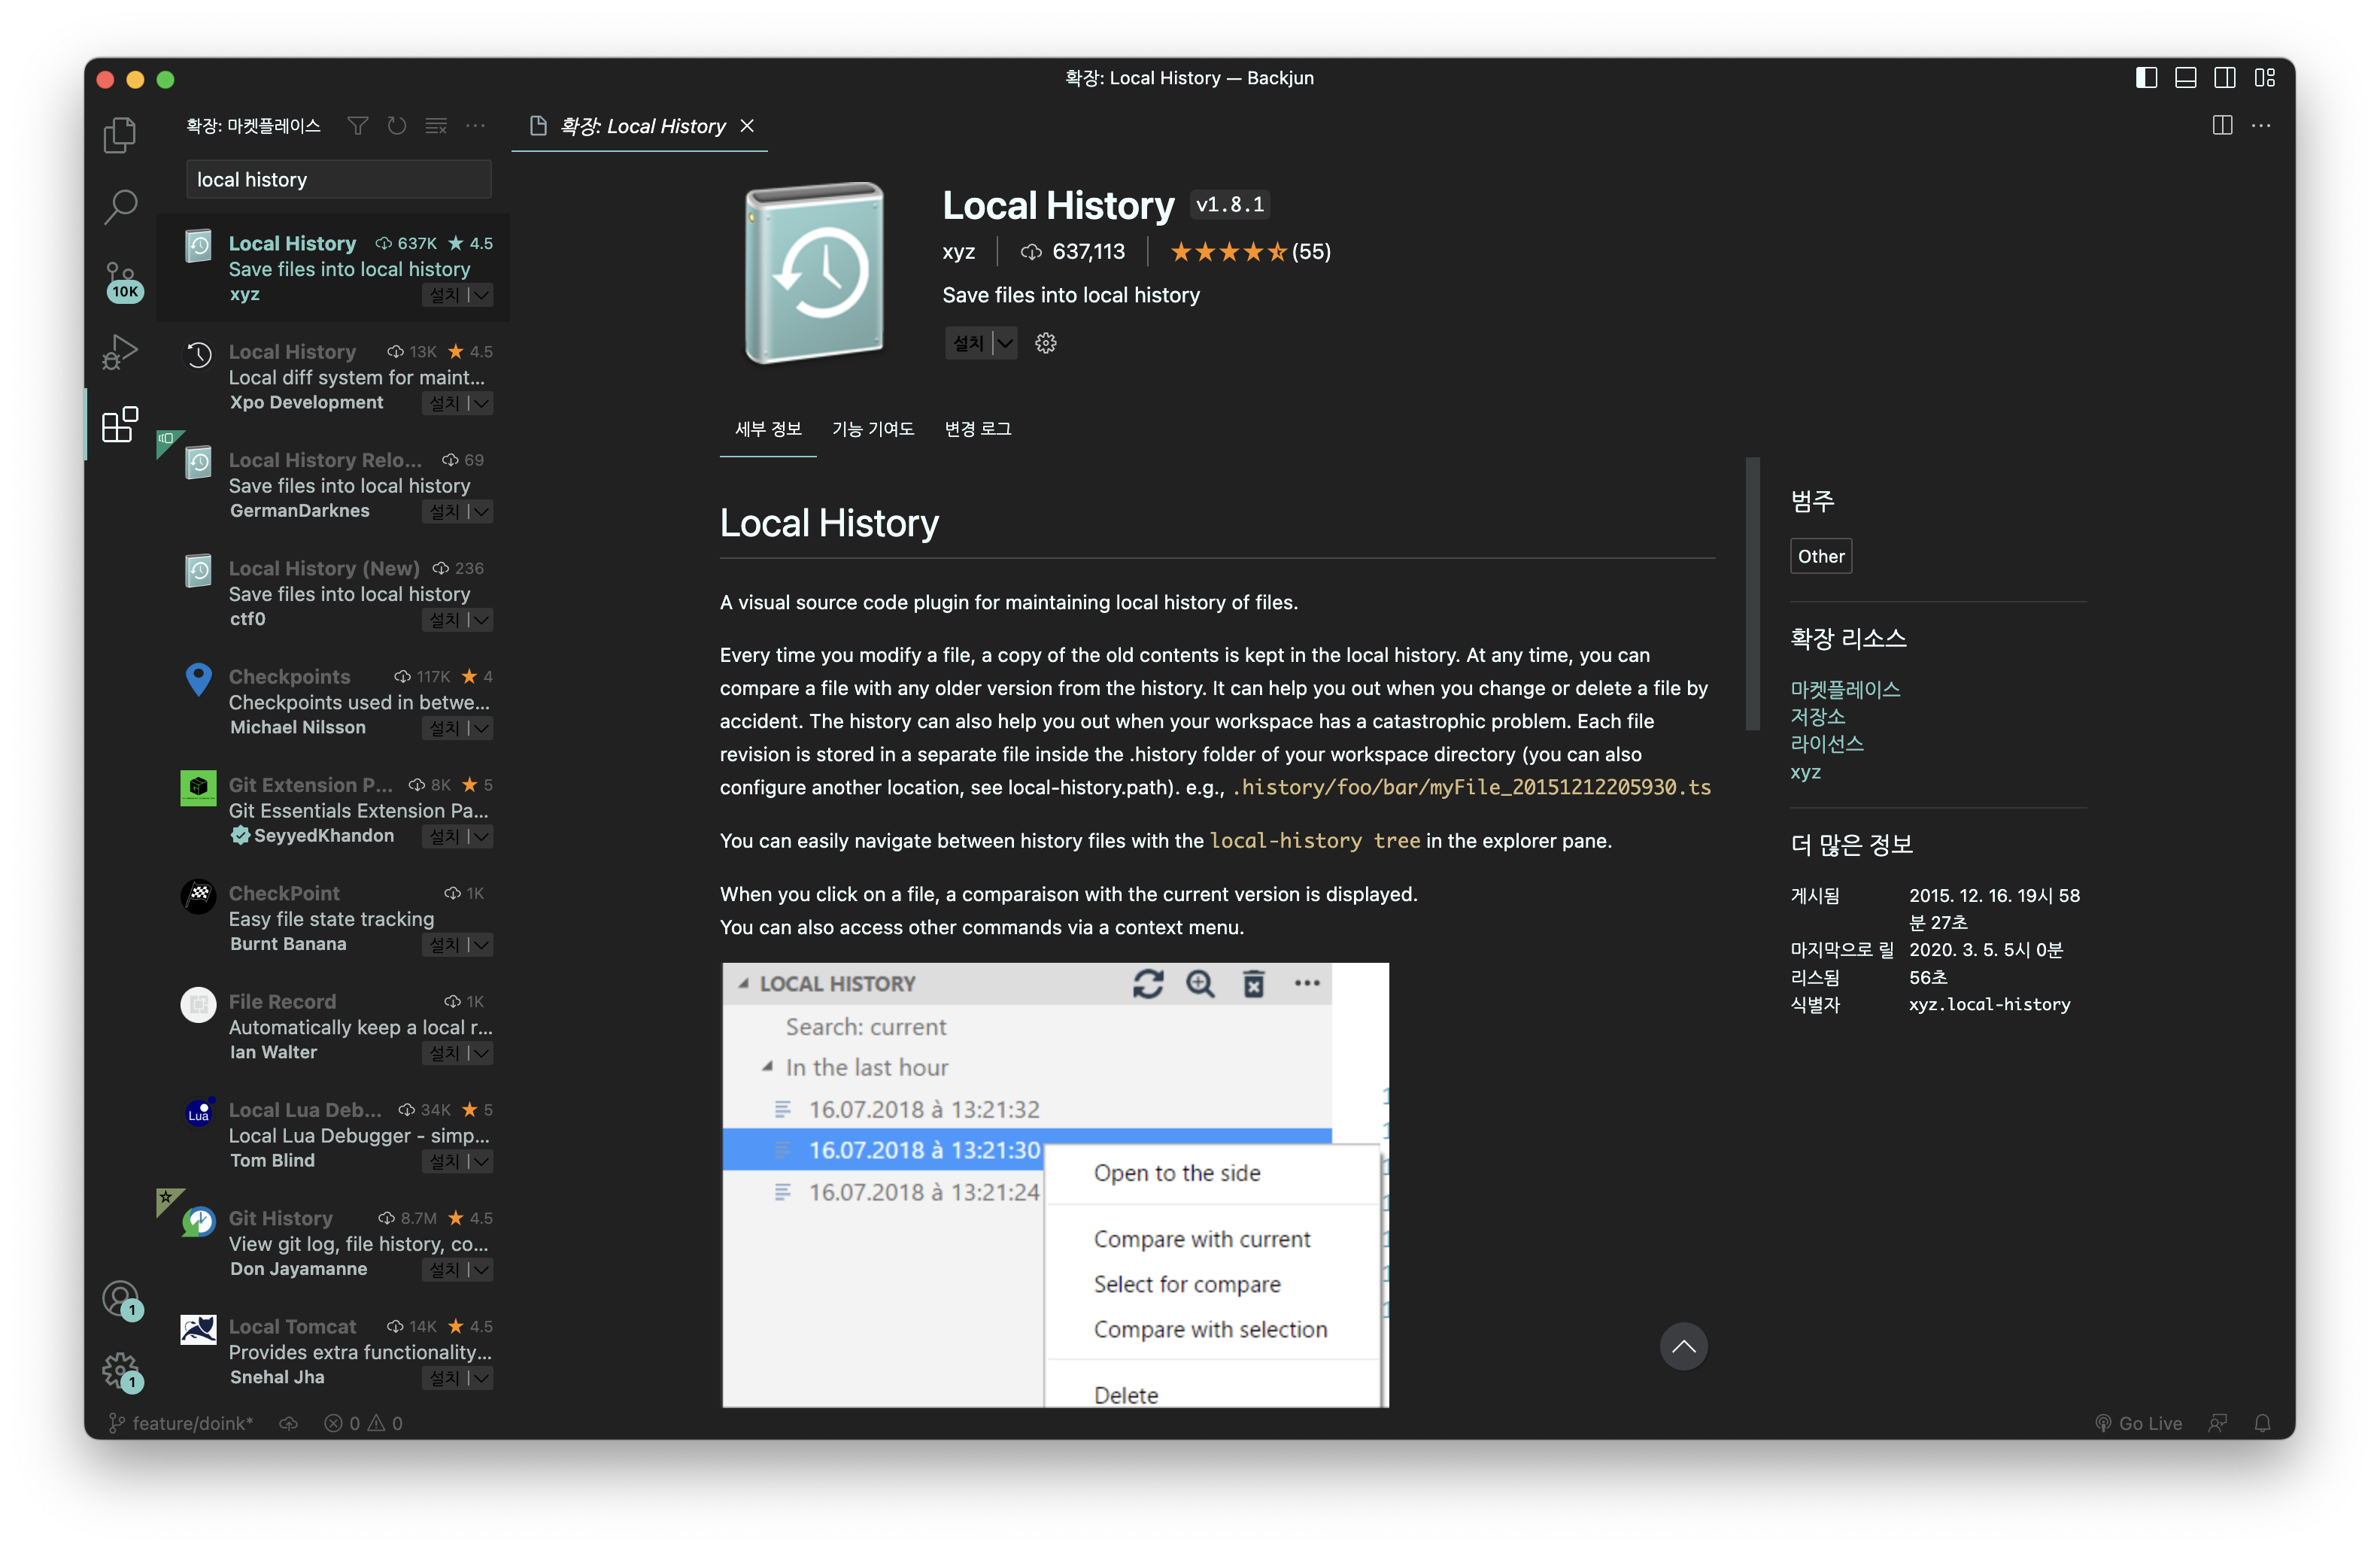Open the Accounts icon in activity bar
This screenshot has height=1551, width=2380.
click(120, 1298)
